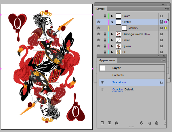Collapse the Sketch layer
The height and width of the screenshot is (132, 172).
(x=112, y=22)
